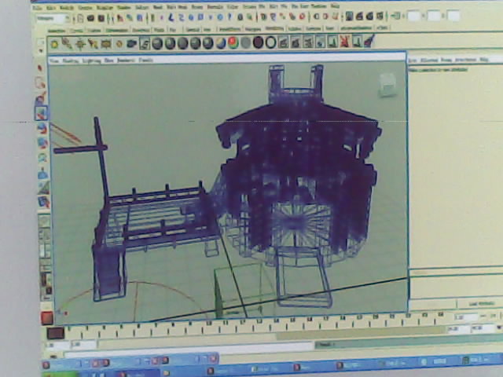Click the third grey sphere material icon

pyautogui.click(x=182, y=43)
